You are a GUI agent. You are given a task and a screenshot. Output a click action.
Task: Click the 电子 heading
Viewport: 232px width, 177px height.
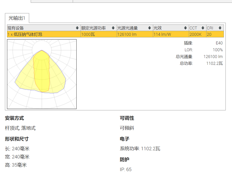point(125,139)
